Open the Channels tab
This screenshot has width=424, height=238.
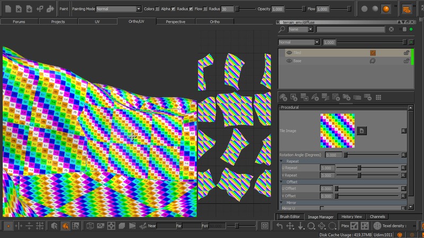[x=377, y=217]
